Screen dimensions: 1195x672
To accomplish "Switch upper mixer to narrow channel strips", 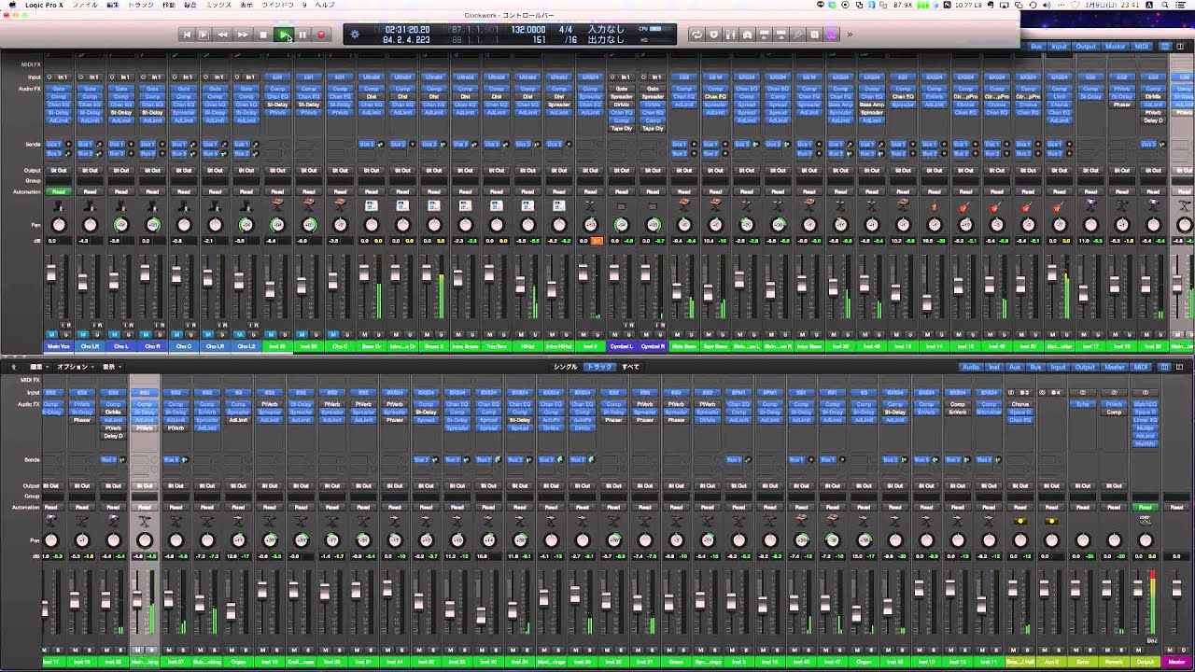I will [1164, 46].
